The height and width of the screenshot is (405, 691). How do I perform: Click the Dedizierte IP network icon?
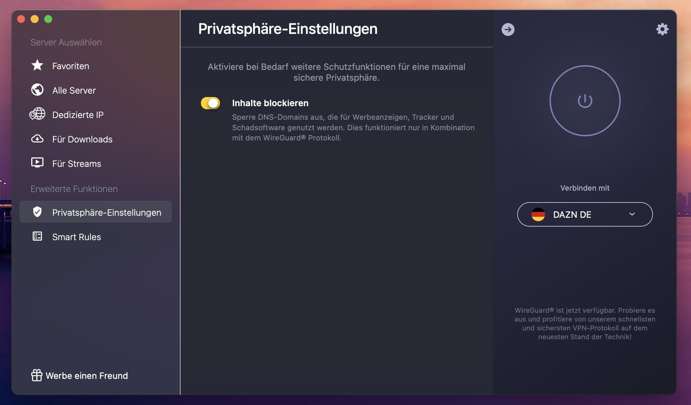pos(37,114)
